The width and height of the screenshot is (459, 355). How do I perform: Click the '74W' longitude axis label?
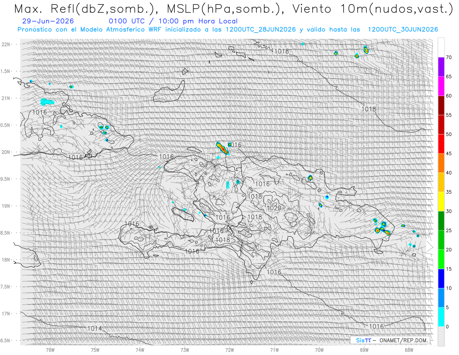(x=140, y=350)
